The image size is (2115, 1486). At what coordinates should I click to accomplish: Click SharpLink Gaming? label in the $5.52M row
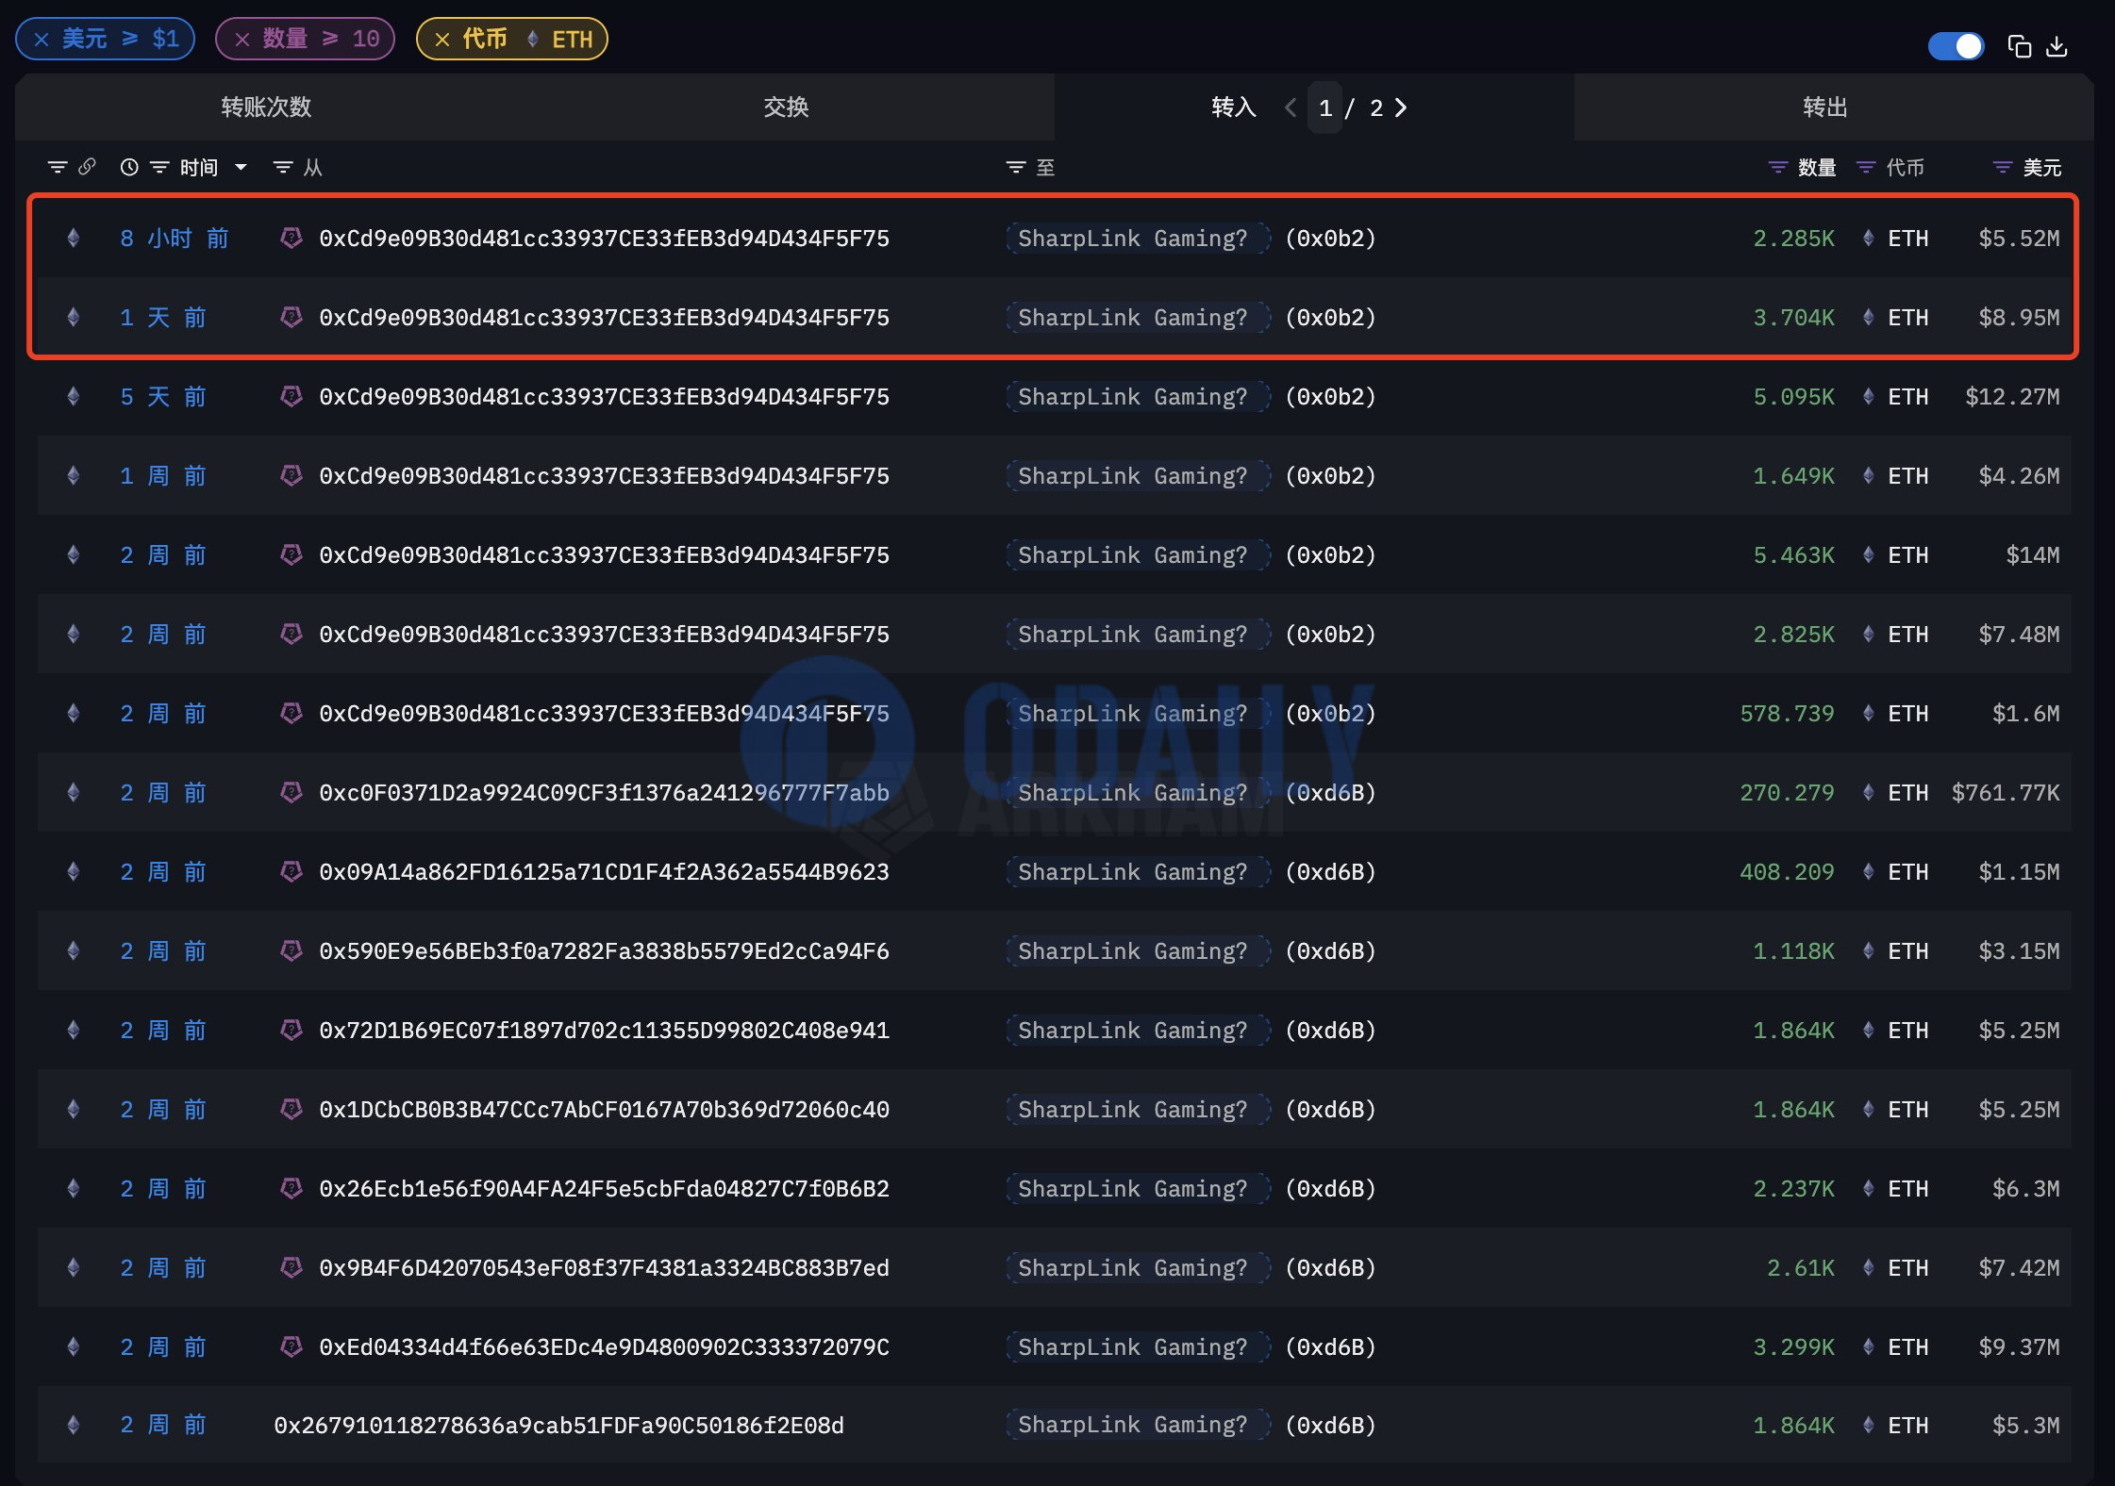[1138, 239]
